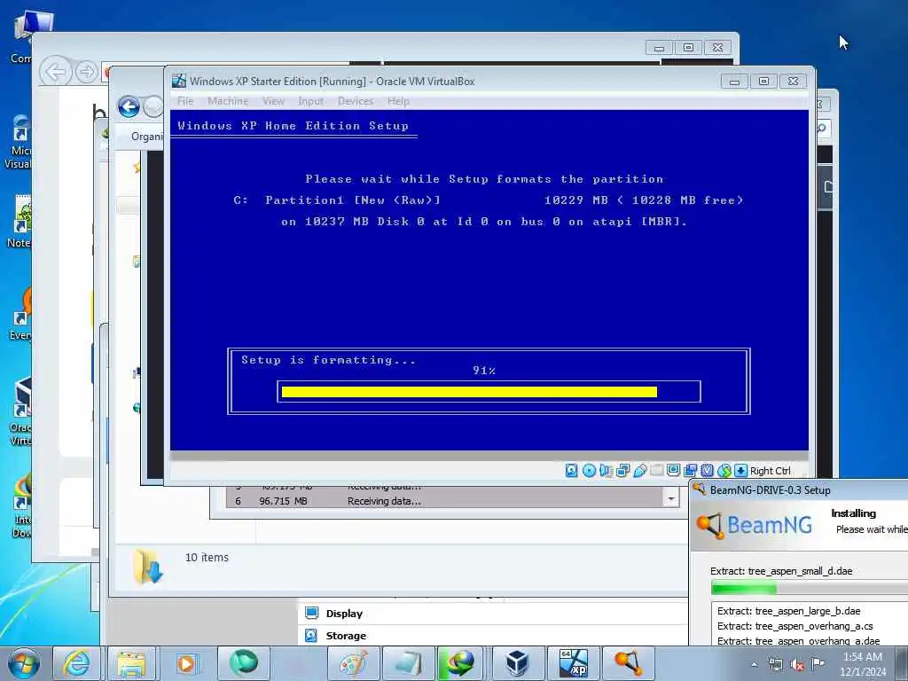Show hidden tray icons arrow
This screenshot has width=908, height=681.
pos(754,664)
